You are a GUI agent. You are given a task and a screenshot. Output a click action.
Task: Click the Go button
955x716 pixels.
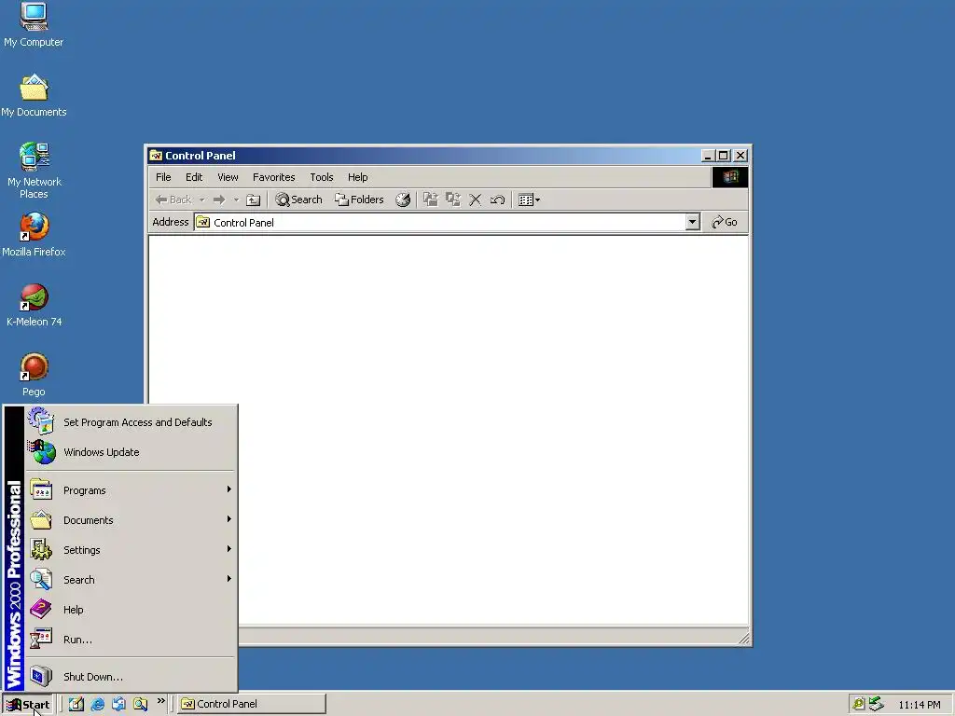point(725,222)
